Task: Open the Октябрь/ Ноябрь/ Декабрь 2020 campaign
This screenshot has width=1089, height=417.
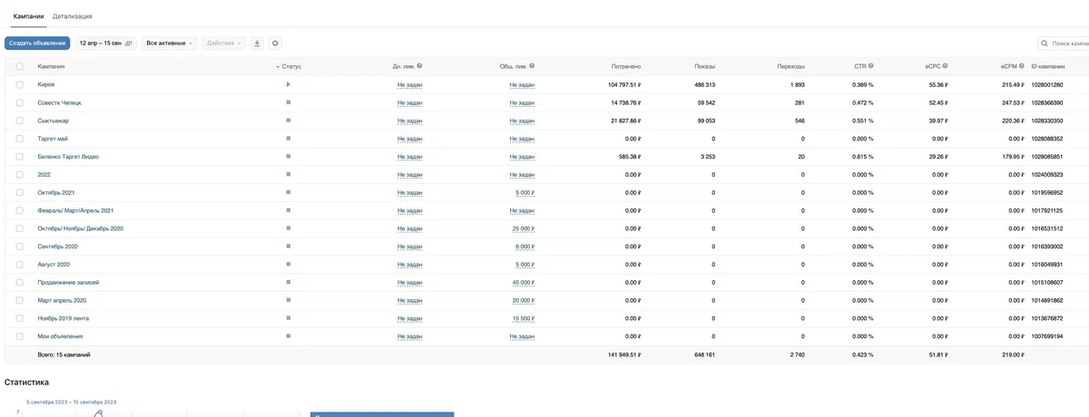Action: (x=80, y=228)
